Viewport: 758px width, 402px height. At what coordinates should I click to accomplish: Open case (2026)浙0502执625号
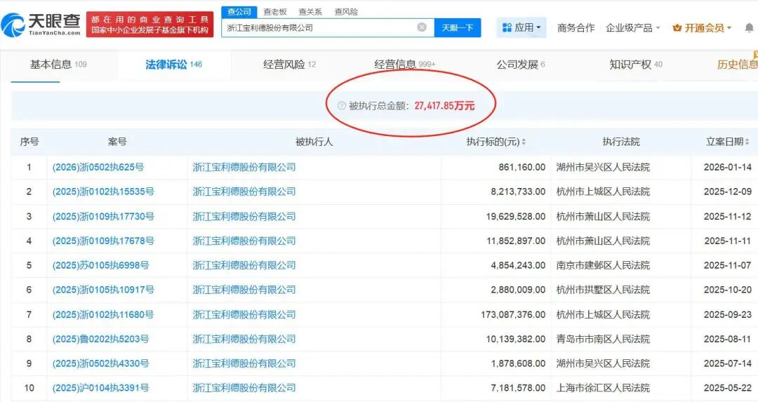point(98,167)
